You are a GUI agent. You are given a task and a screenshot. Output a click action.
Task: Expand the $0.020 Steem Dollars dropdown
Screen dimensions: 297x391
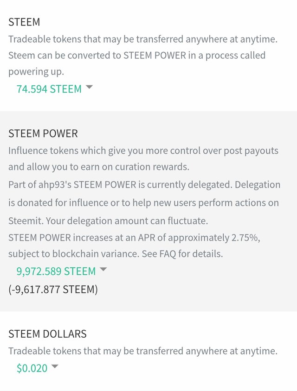[x=32, y=368]
